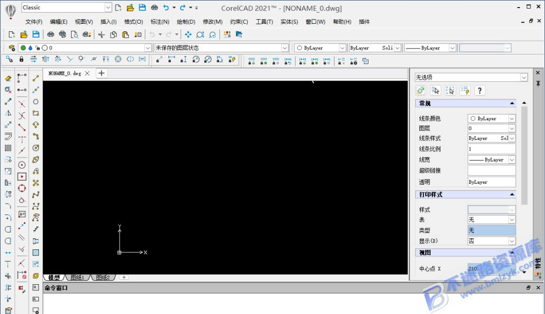The width and height of the screenshot is (545, 314).
Task: Close the 命令窗口 panel
Action: coord(538,288)
